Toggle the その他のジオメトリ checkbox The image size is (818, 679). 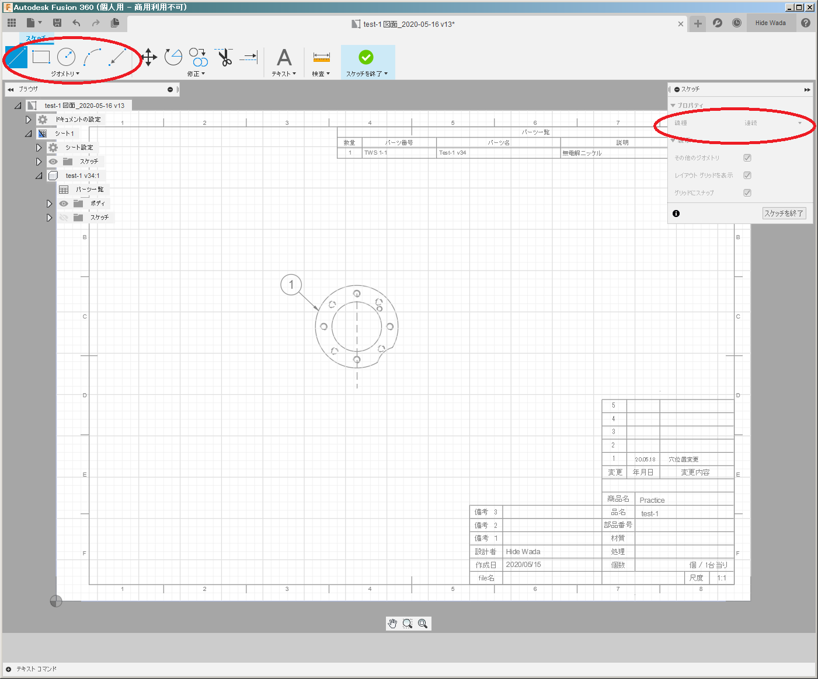point(747,157)
